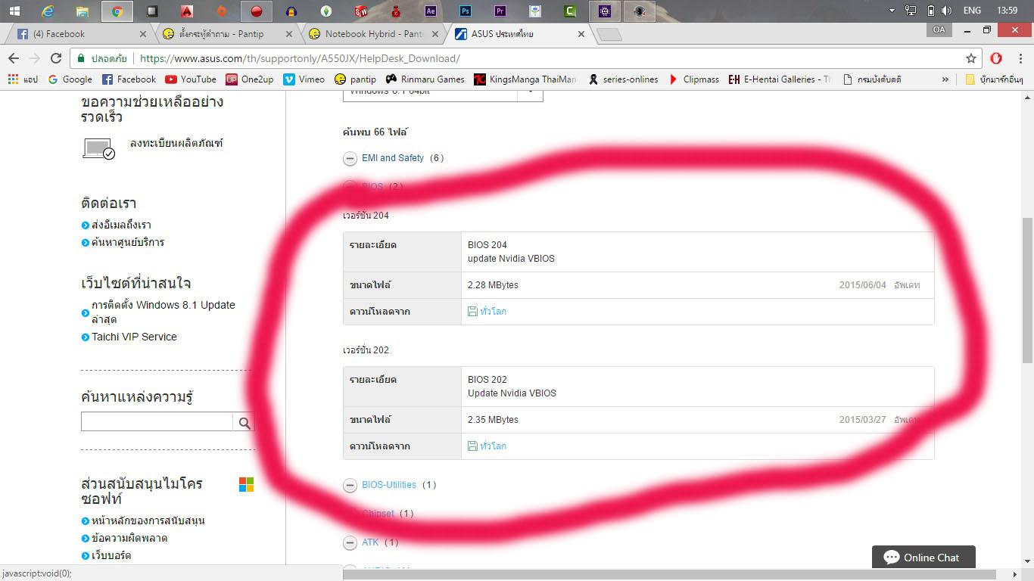Launch Internet Explorer from the taskbar
Image resolution: width=1034 pixels, height=581 pixels.
click(x=48, y=11)
